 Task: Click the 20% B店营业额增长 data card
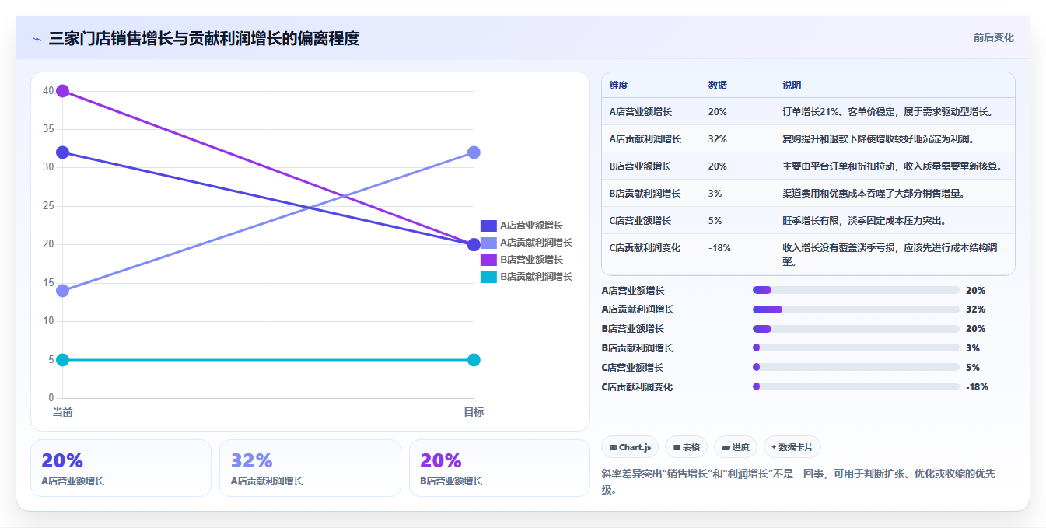(x=499, y=468)
